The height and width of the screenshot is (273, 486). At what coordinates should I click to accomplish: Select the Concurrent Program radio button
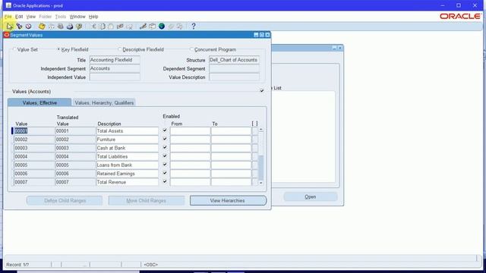coord(191,49)
